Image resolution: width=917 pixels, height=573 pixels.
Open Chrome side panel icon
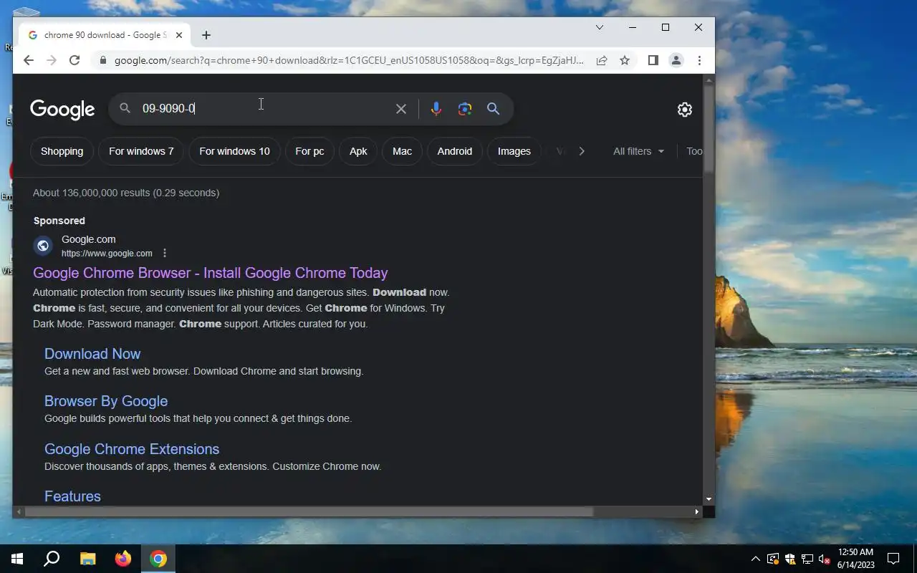click(x=653, y=60)
